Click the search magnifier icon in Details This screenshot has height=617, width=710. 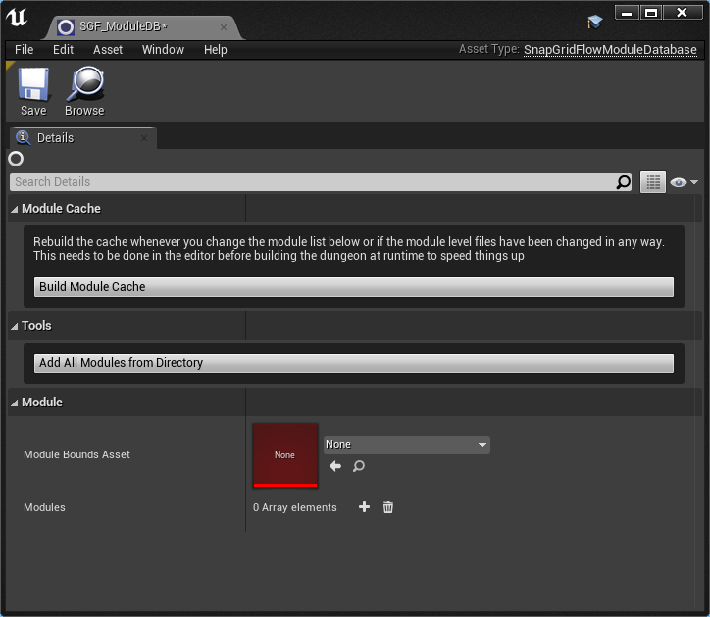[624, 182]
